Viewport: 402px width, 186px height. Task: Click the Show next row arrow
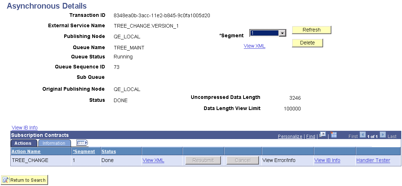383,135
